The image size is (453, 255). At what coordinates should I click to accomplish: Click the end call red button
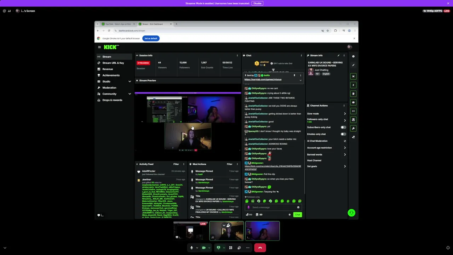point(260,248)
